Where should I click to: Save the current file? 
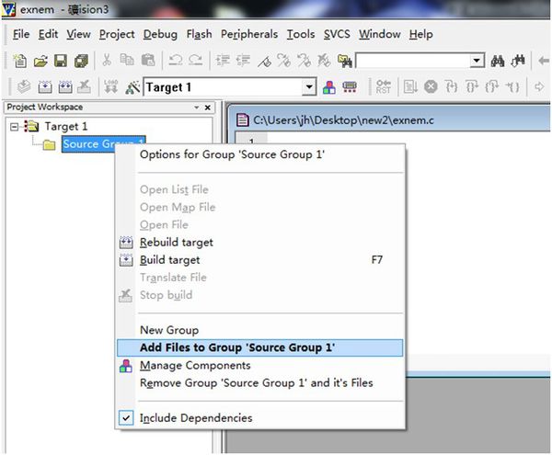(61, 61)
